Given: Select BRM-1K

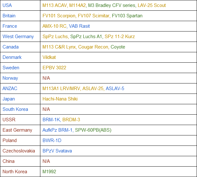Looking at the screenshot, I should point(51,120).
